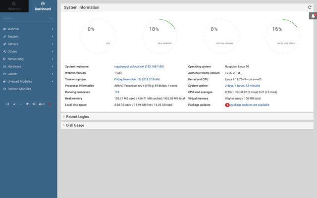Click the System uptime link

pos(242,86)
